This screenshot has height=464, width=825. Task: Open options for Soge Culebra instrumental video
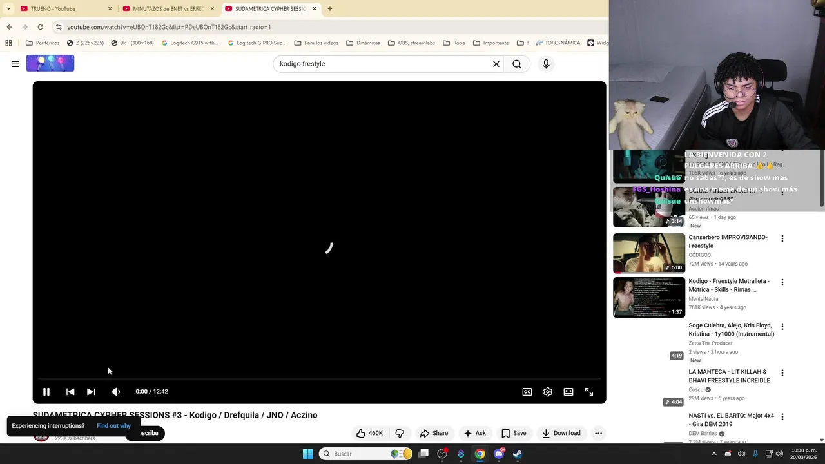pyautogui.click(x=782, y=327)
